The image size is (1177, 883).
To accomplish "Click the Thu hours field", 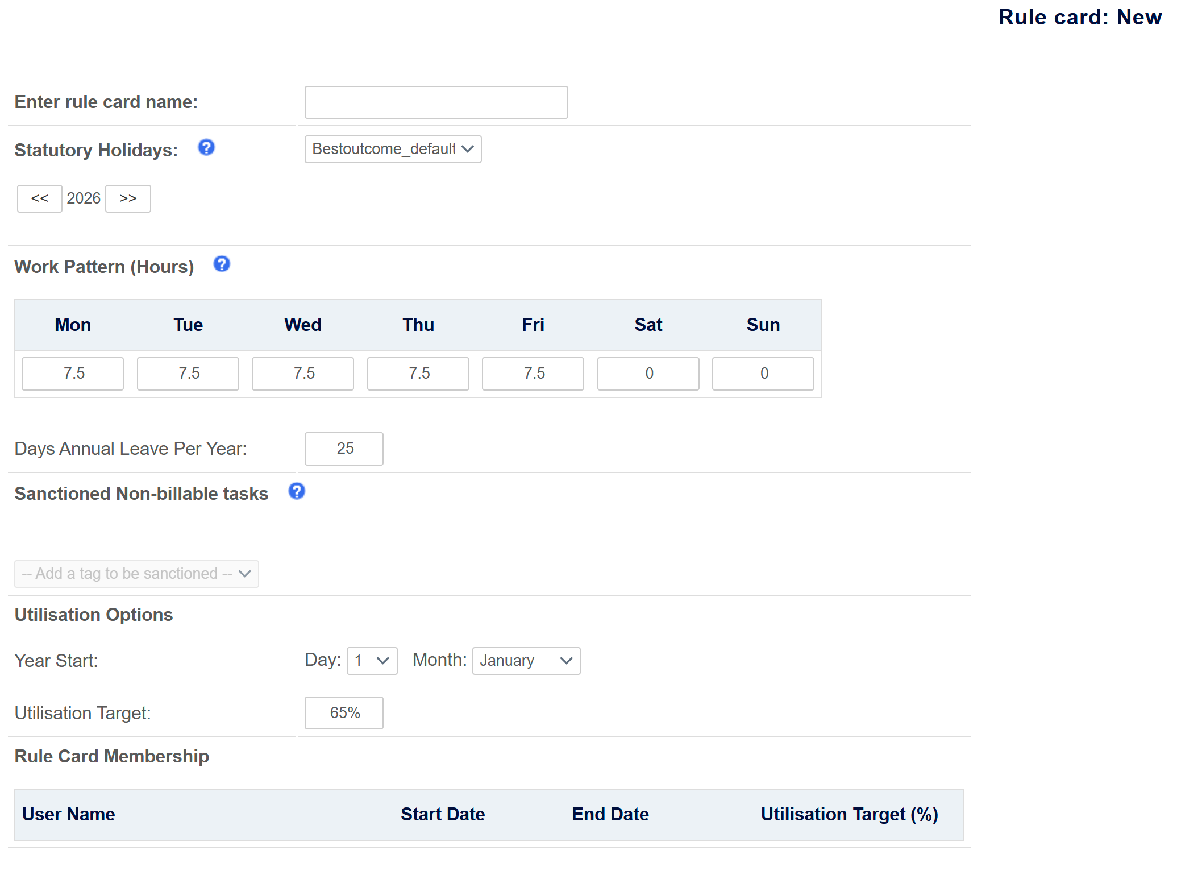I will [418, 374].
